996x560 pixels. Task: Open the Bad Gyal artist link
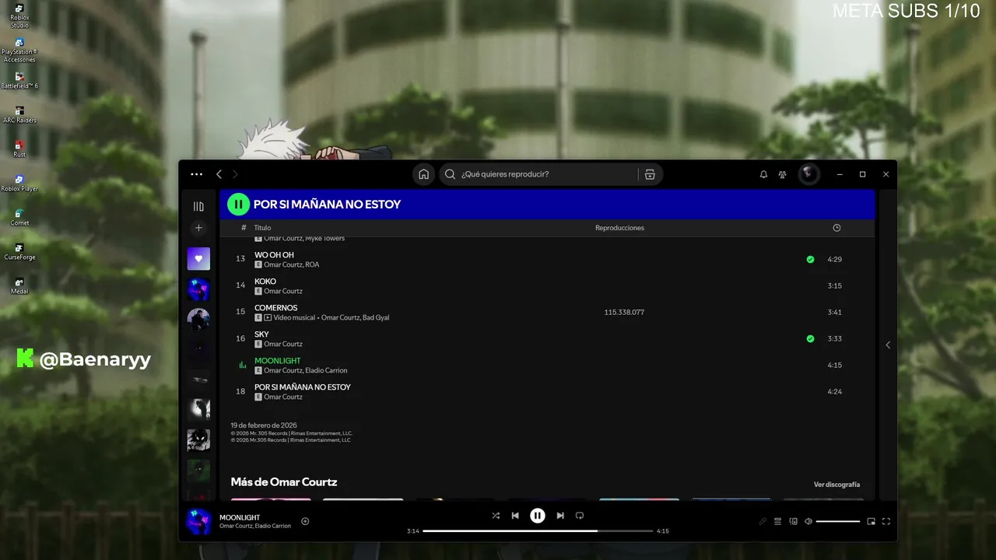pos(376,317)
